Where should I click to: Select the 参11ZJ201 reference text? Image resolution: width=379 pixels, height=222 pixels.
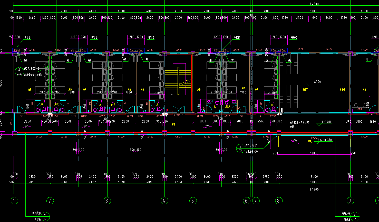tap(251, 145)
